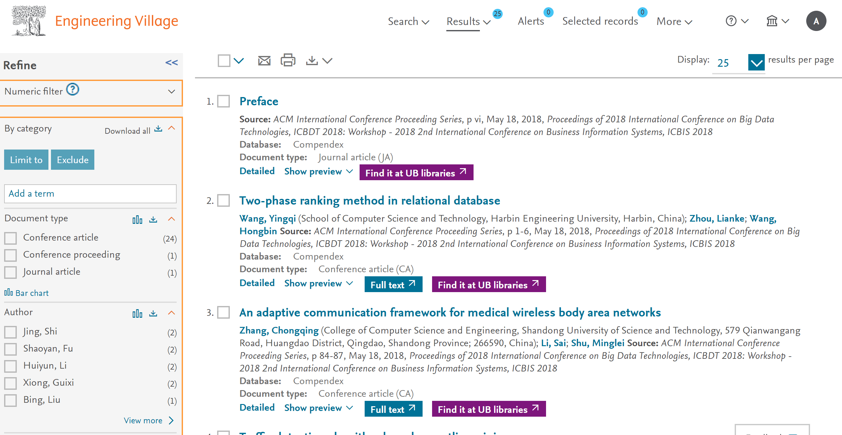Collapse the By category section

point(172,128)
